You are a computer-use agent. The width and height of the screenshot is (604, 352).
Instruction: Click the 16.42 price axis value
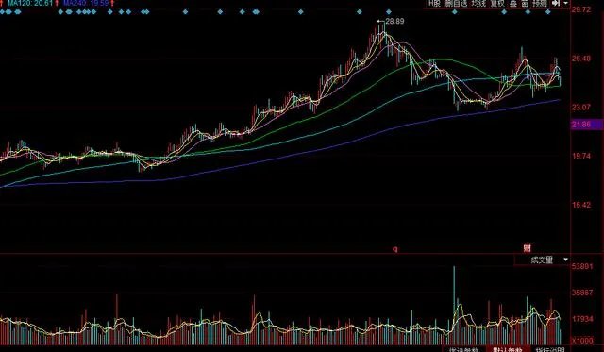pyautogui.click(x=581, y=205)
